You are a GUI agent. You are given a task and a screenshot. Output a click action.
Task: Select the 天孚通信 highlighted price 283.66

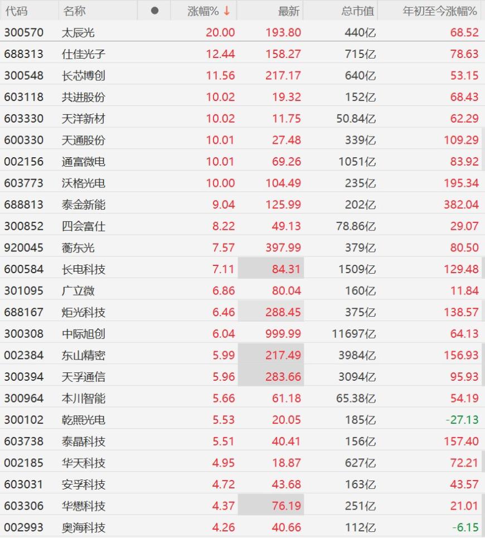283,377
